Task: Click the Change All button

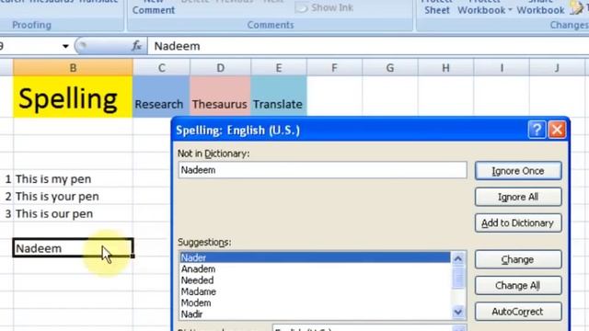Action: pos(518,286)
